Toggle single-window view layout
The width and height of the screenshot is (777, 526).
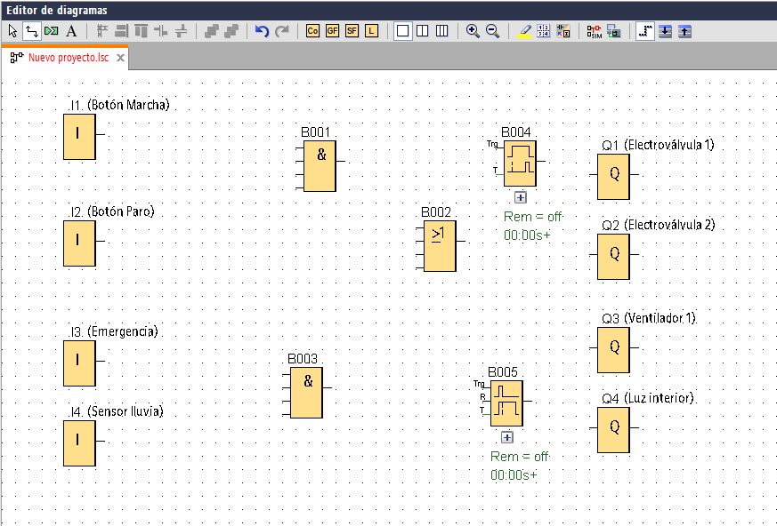click(x=403, y=31)
